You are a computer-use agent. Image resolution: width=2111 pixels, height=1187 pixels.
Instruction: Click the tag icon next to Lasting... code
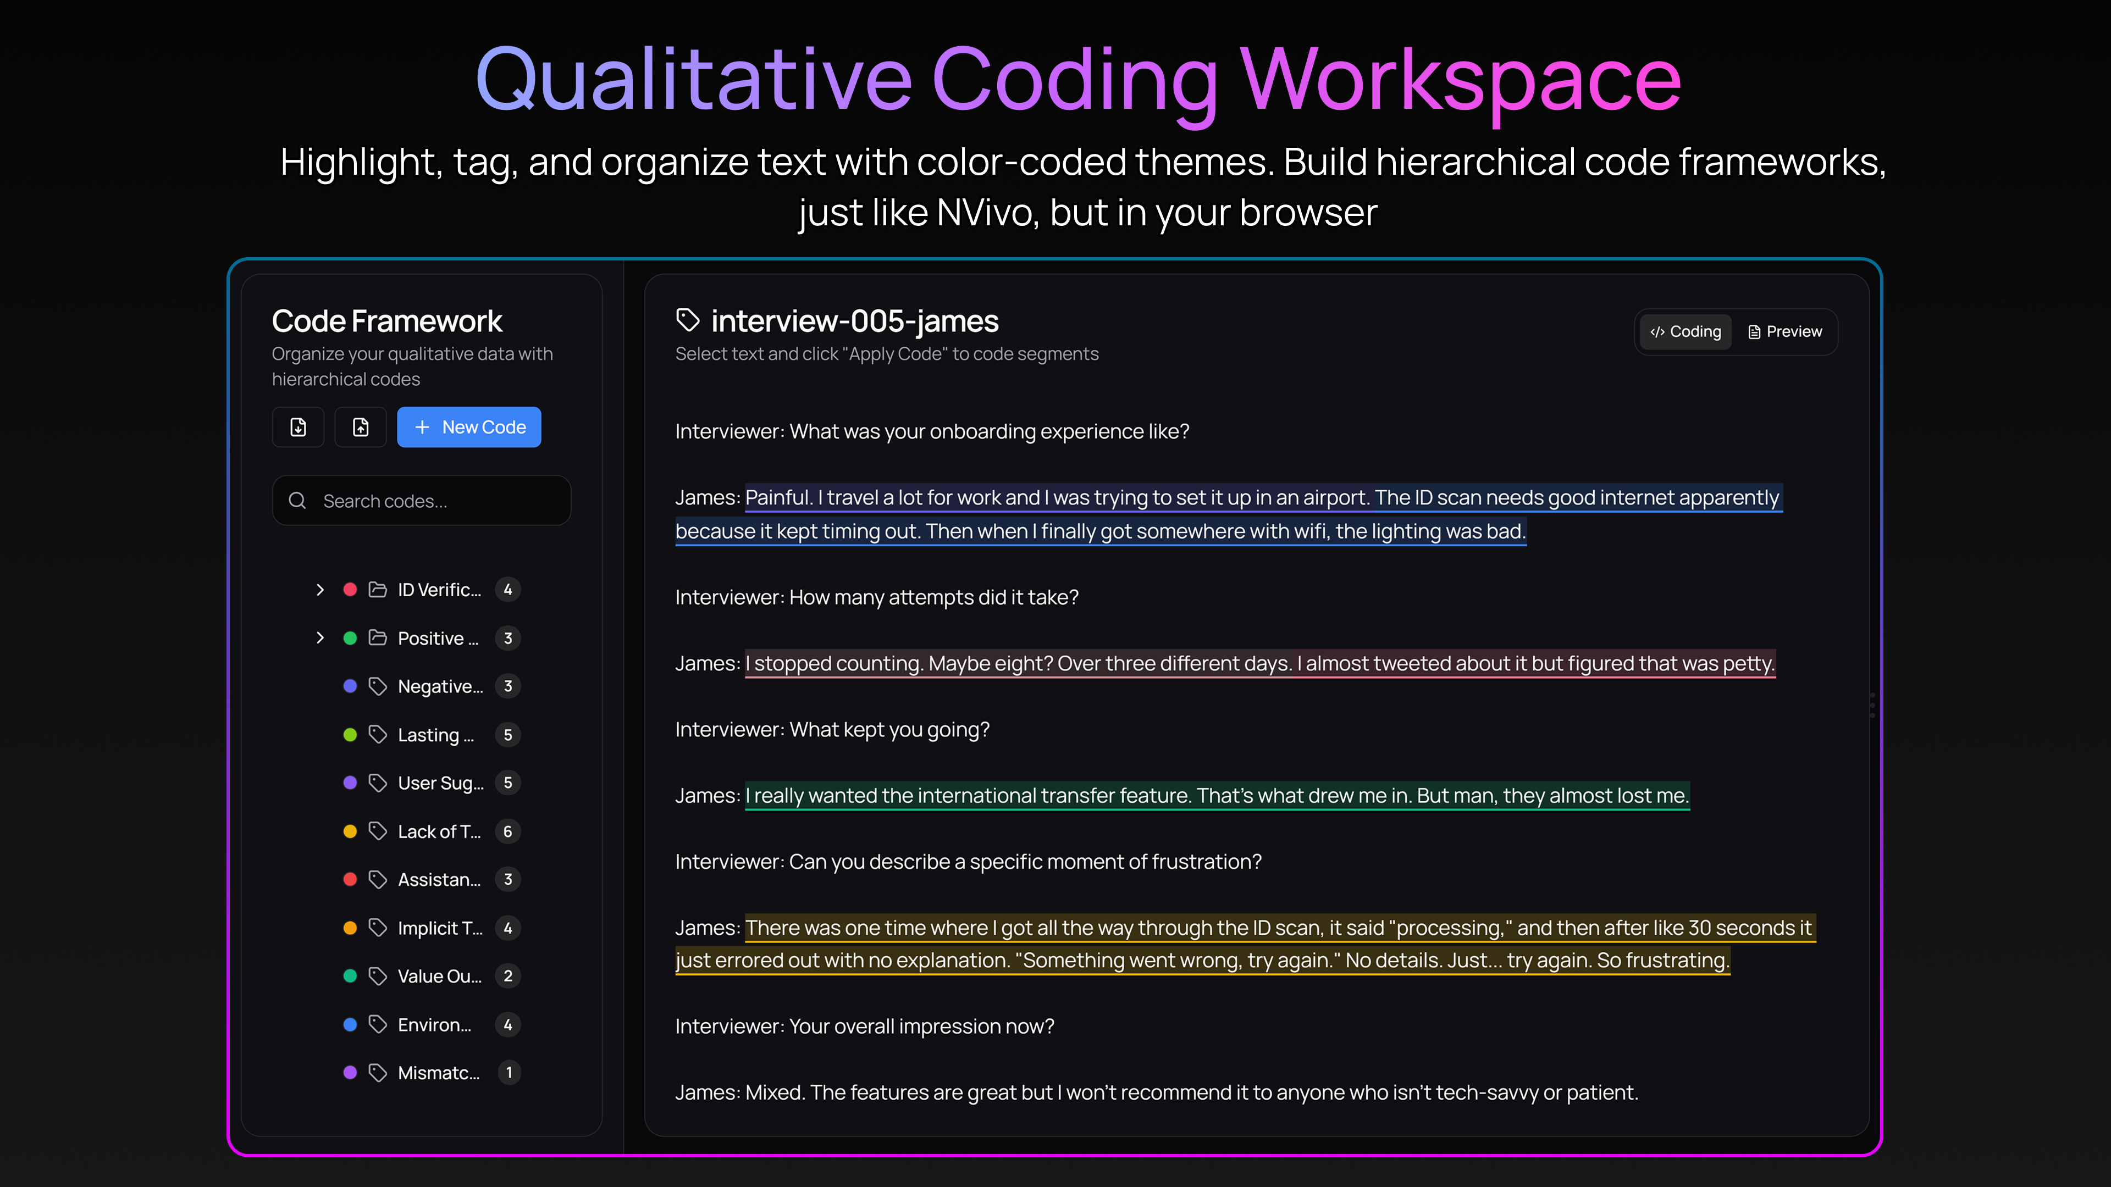378,735
